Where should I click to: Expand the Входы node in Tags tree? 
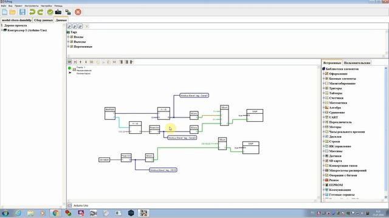(x=69, y=37)
